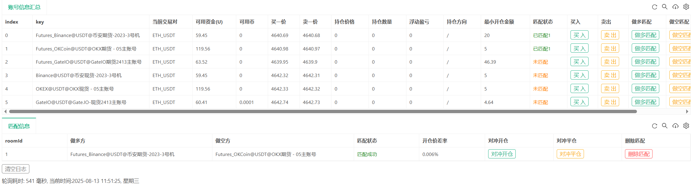This screenshot has height=189, width=692.
Task: Click available funds value 63.52
Action: (x=201, y=62)
